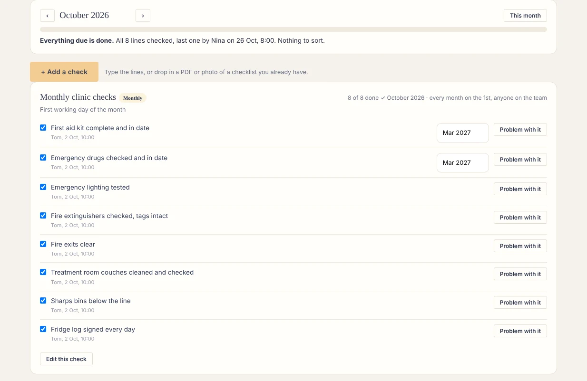Image resolution: width=587 pixels, height=381 pixels.
Task: Go to the previous month arrow
Action: (47, 16)
